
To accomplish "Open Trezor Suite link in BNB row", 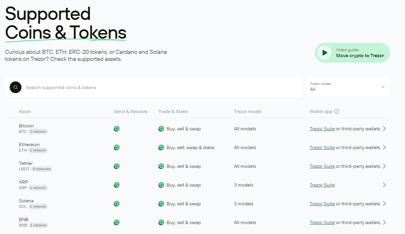I will coord(322,223).
